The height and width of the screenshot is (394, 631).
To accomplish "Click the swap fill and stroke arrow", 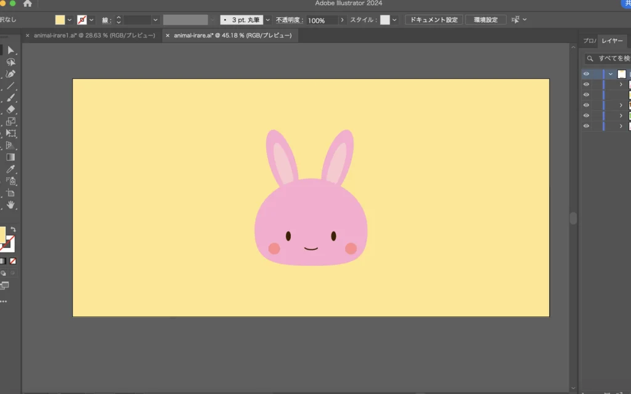I will 14,230.
